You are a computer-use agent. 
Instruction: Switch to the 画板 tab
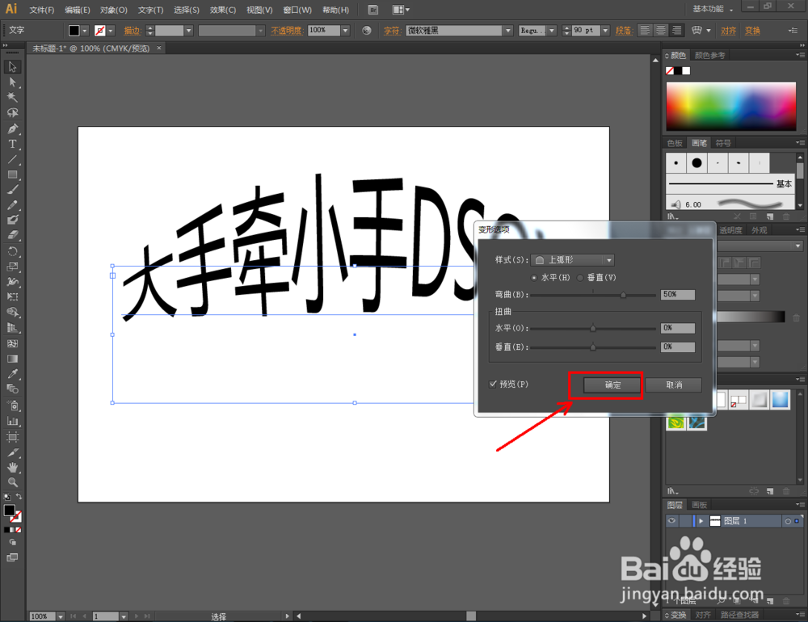[x=699, y=505]
